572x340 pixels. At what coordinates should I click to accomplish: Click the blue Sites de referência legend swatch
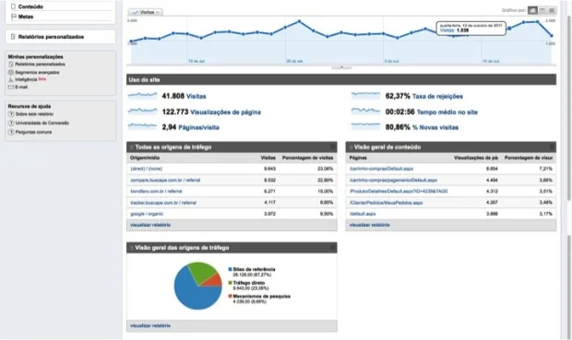point(231,269)
